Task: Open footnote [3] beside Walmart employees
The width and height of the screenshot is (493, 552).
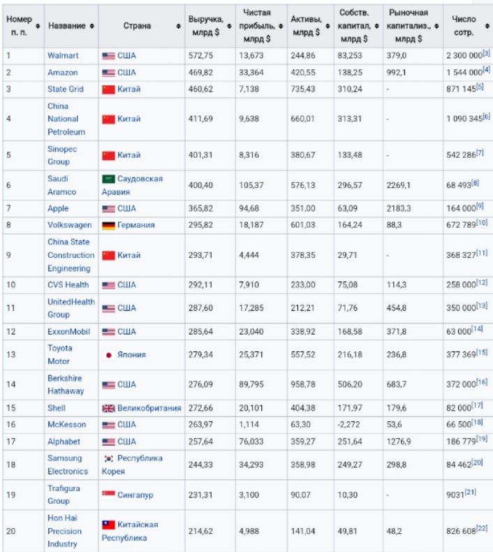Action: [x=486, y=53]
